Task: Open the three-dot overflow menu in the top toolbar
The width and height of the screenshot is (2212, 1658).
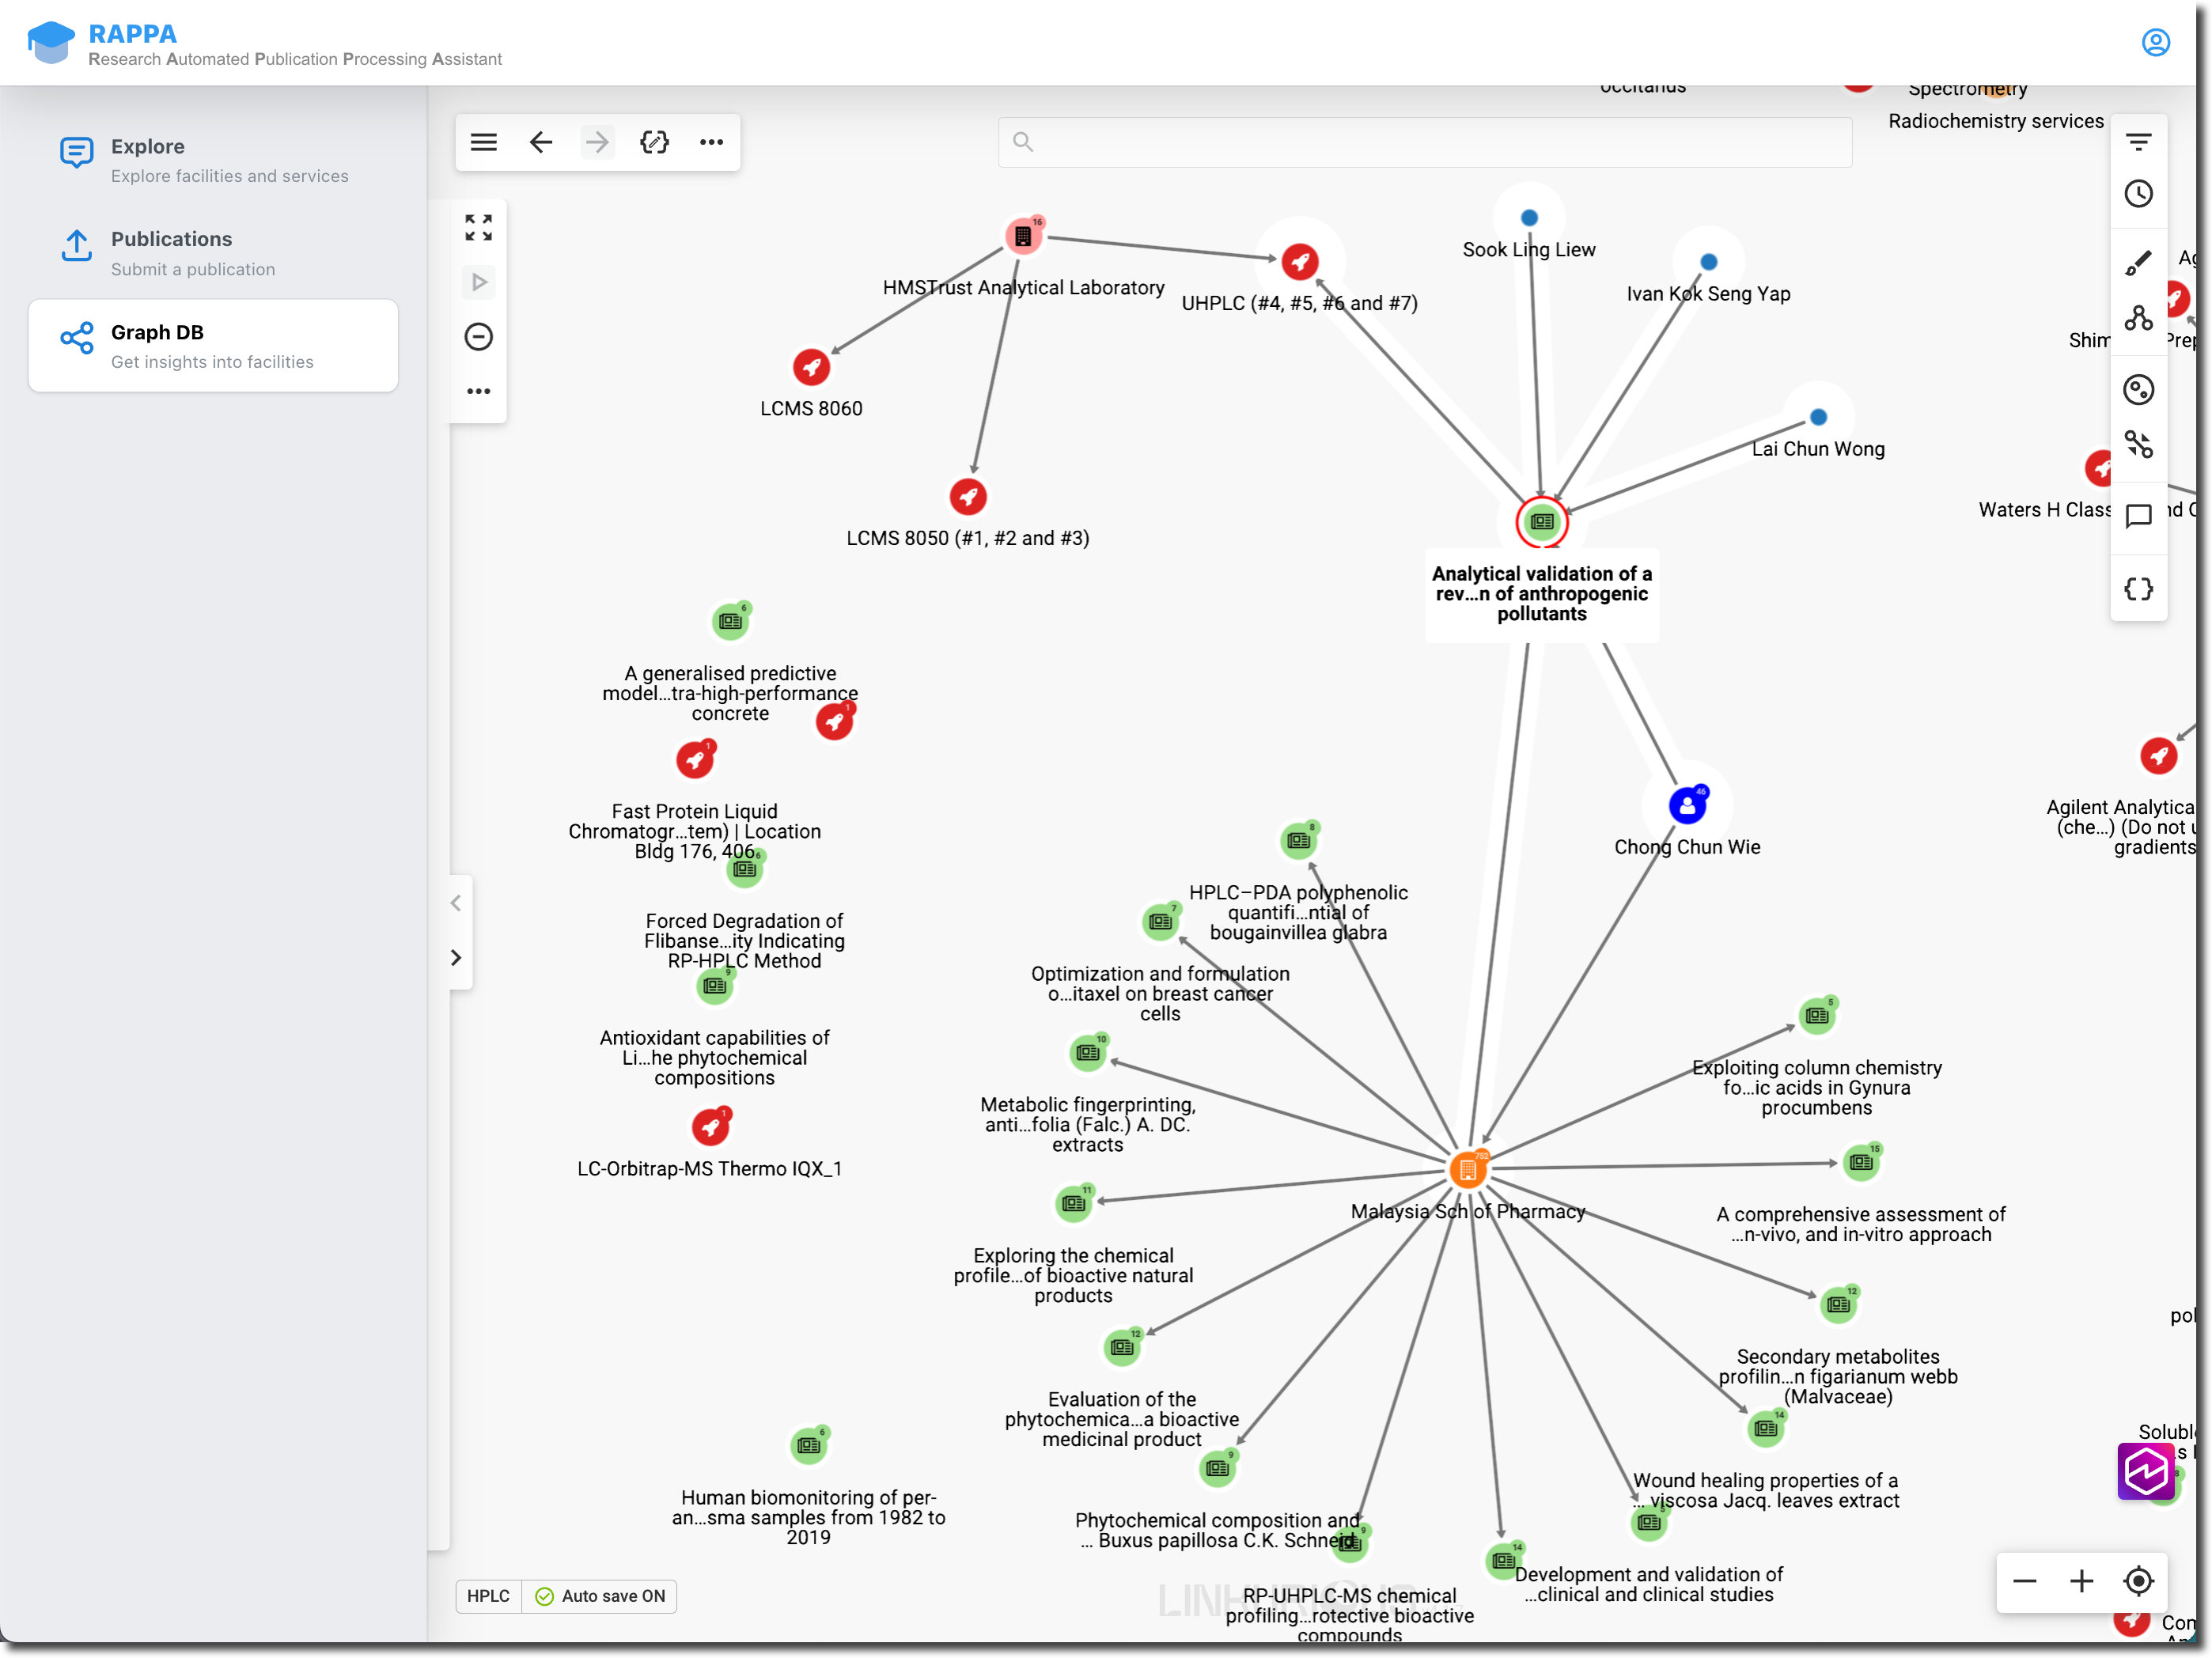Action: click(711, 142)
